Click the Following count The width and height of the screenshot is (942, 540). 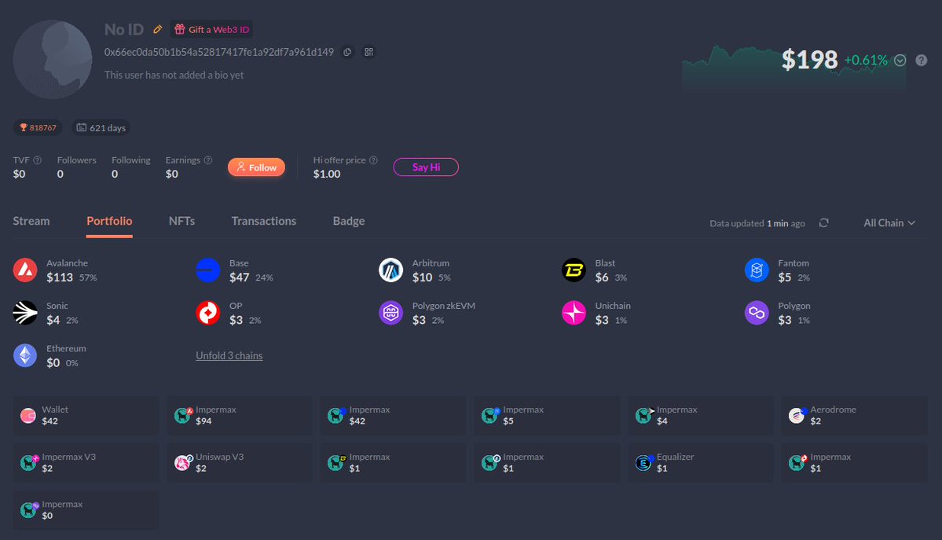(115, 174)
